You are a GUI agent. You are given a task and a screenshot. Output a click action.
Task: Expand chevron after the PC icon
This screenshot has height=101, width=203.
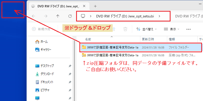click(x=91, y=16)
